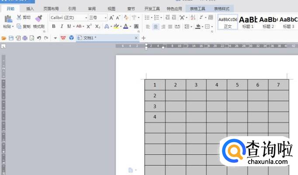Apply strikethrough AB formatting
298x175 pixels.
[79, 26]
